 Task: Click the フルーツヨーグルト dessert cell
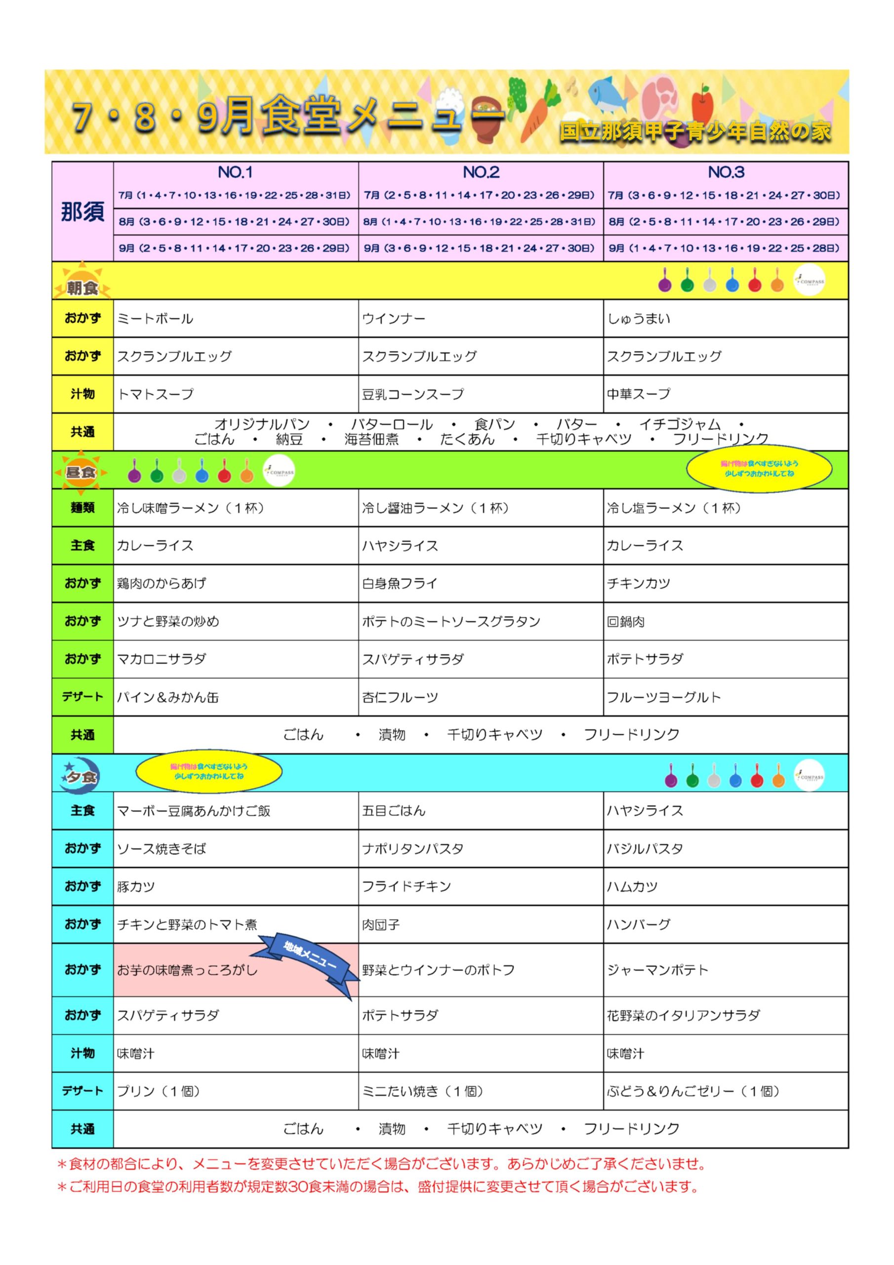[726, 698]
